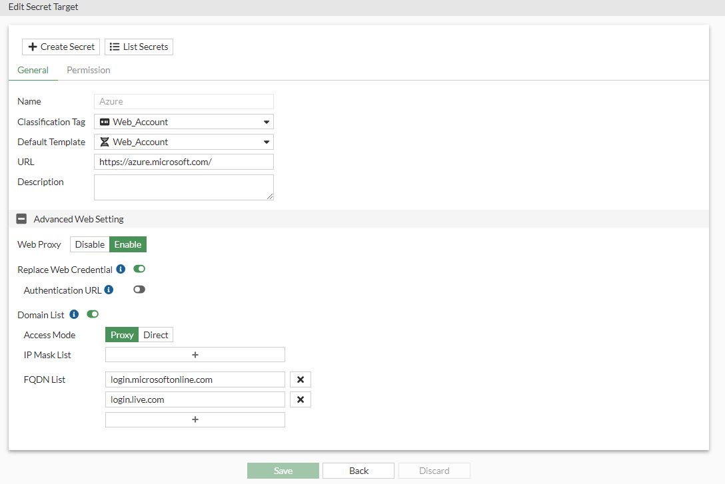Set Web Proxy to Disable
This screenshot has height=484, width=725.
tap(90, 244)
